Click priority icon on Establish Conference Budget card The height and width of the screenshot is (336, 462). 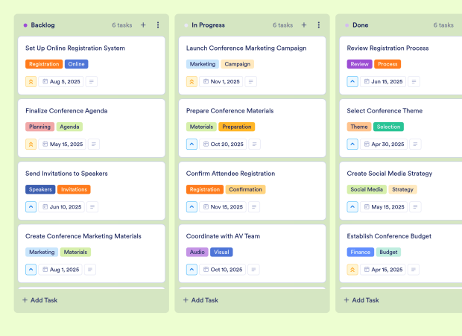point(353,270)
